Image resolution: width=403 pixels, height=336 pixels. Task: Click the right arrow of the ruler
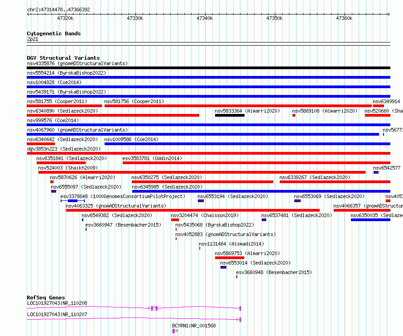389,14
